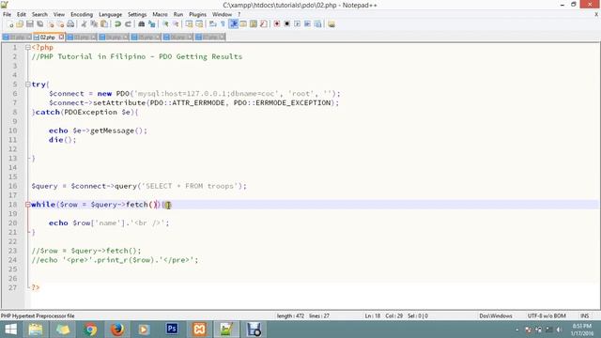Toggle synchronized horizontal scrolling
601x338 pixels.
pyautogui.click(x=199, y=24)
